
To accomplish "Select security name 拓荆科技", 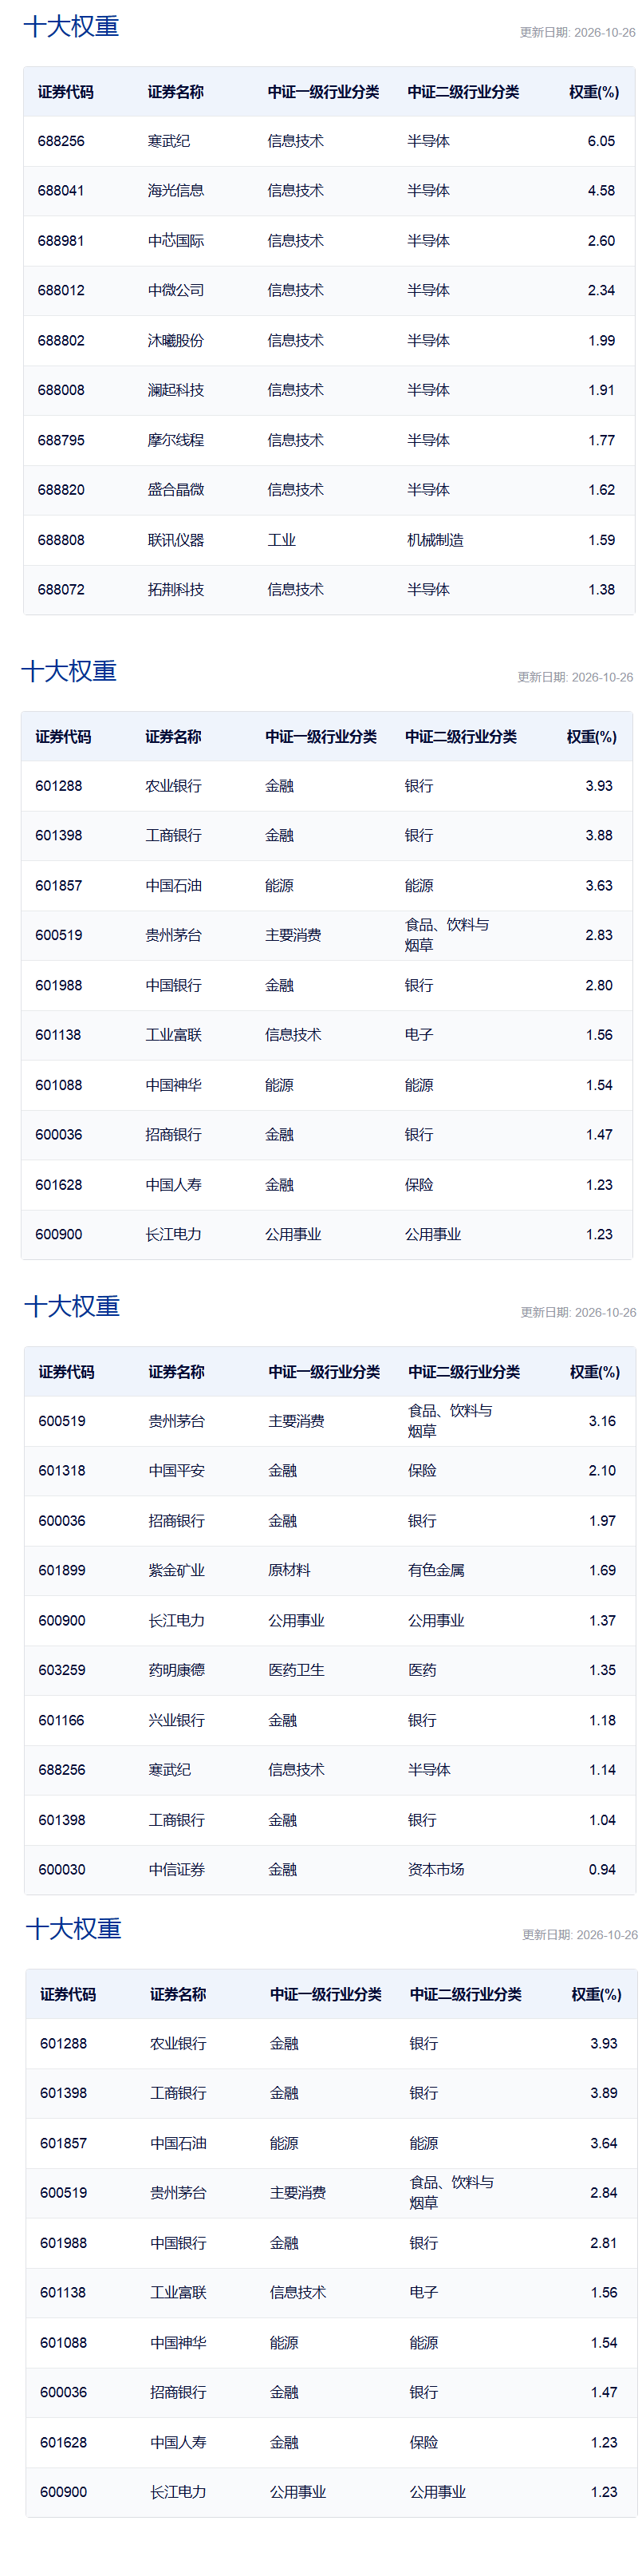I will coord(176,590).
